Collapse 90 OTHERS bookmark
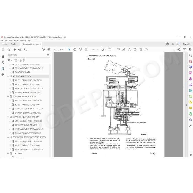Screen dimensions: 193x193 coord(8,154)
